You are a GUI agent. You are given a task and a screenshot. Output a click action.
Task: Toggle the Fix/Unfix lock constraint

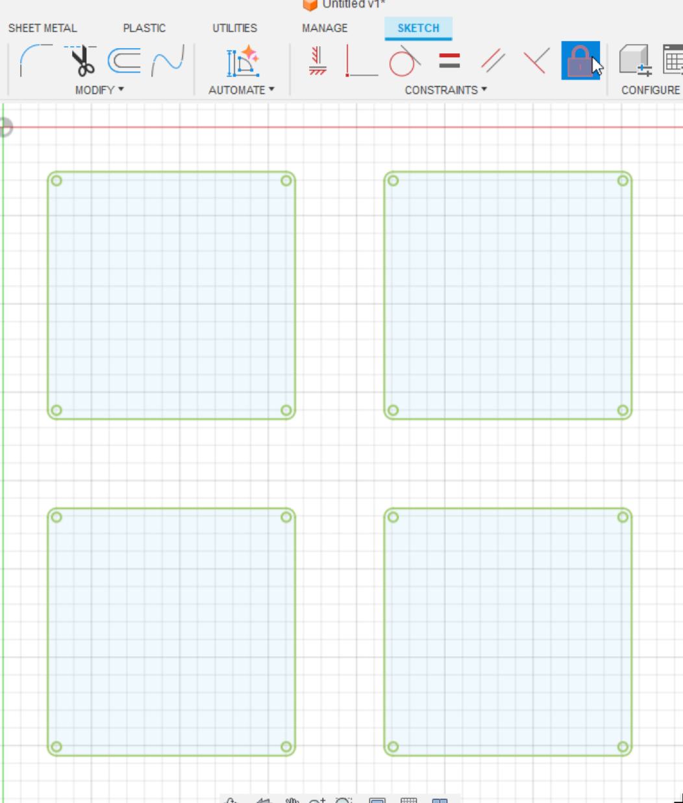[x=580, y=61]
